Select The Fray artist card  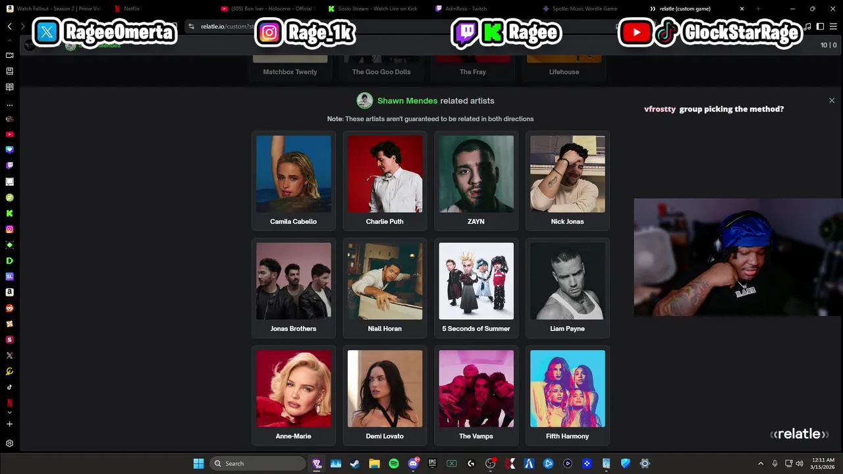point(473,67)
